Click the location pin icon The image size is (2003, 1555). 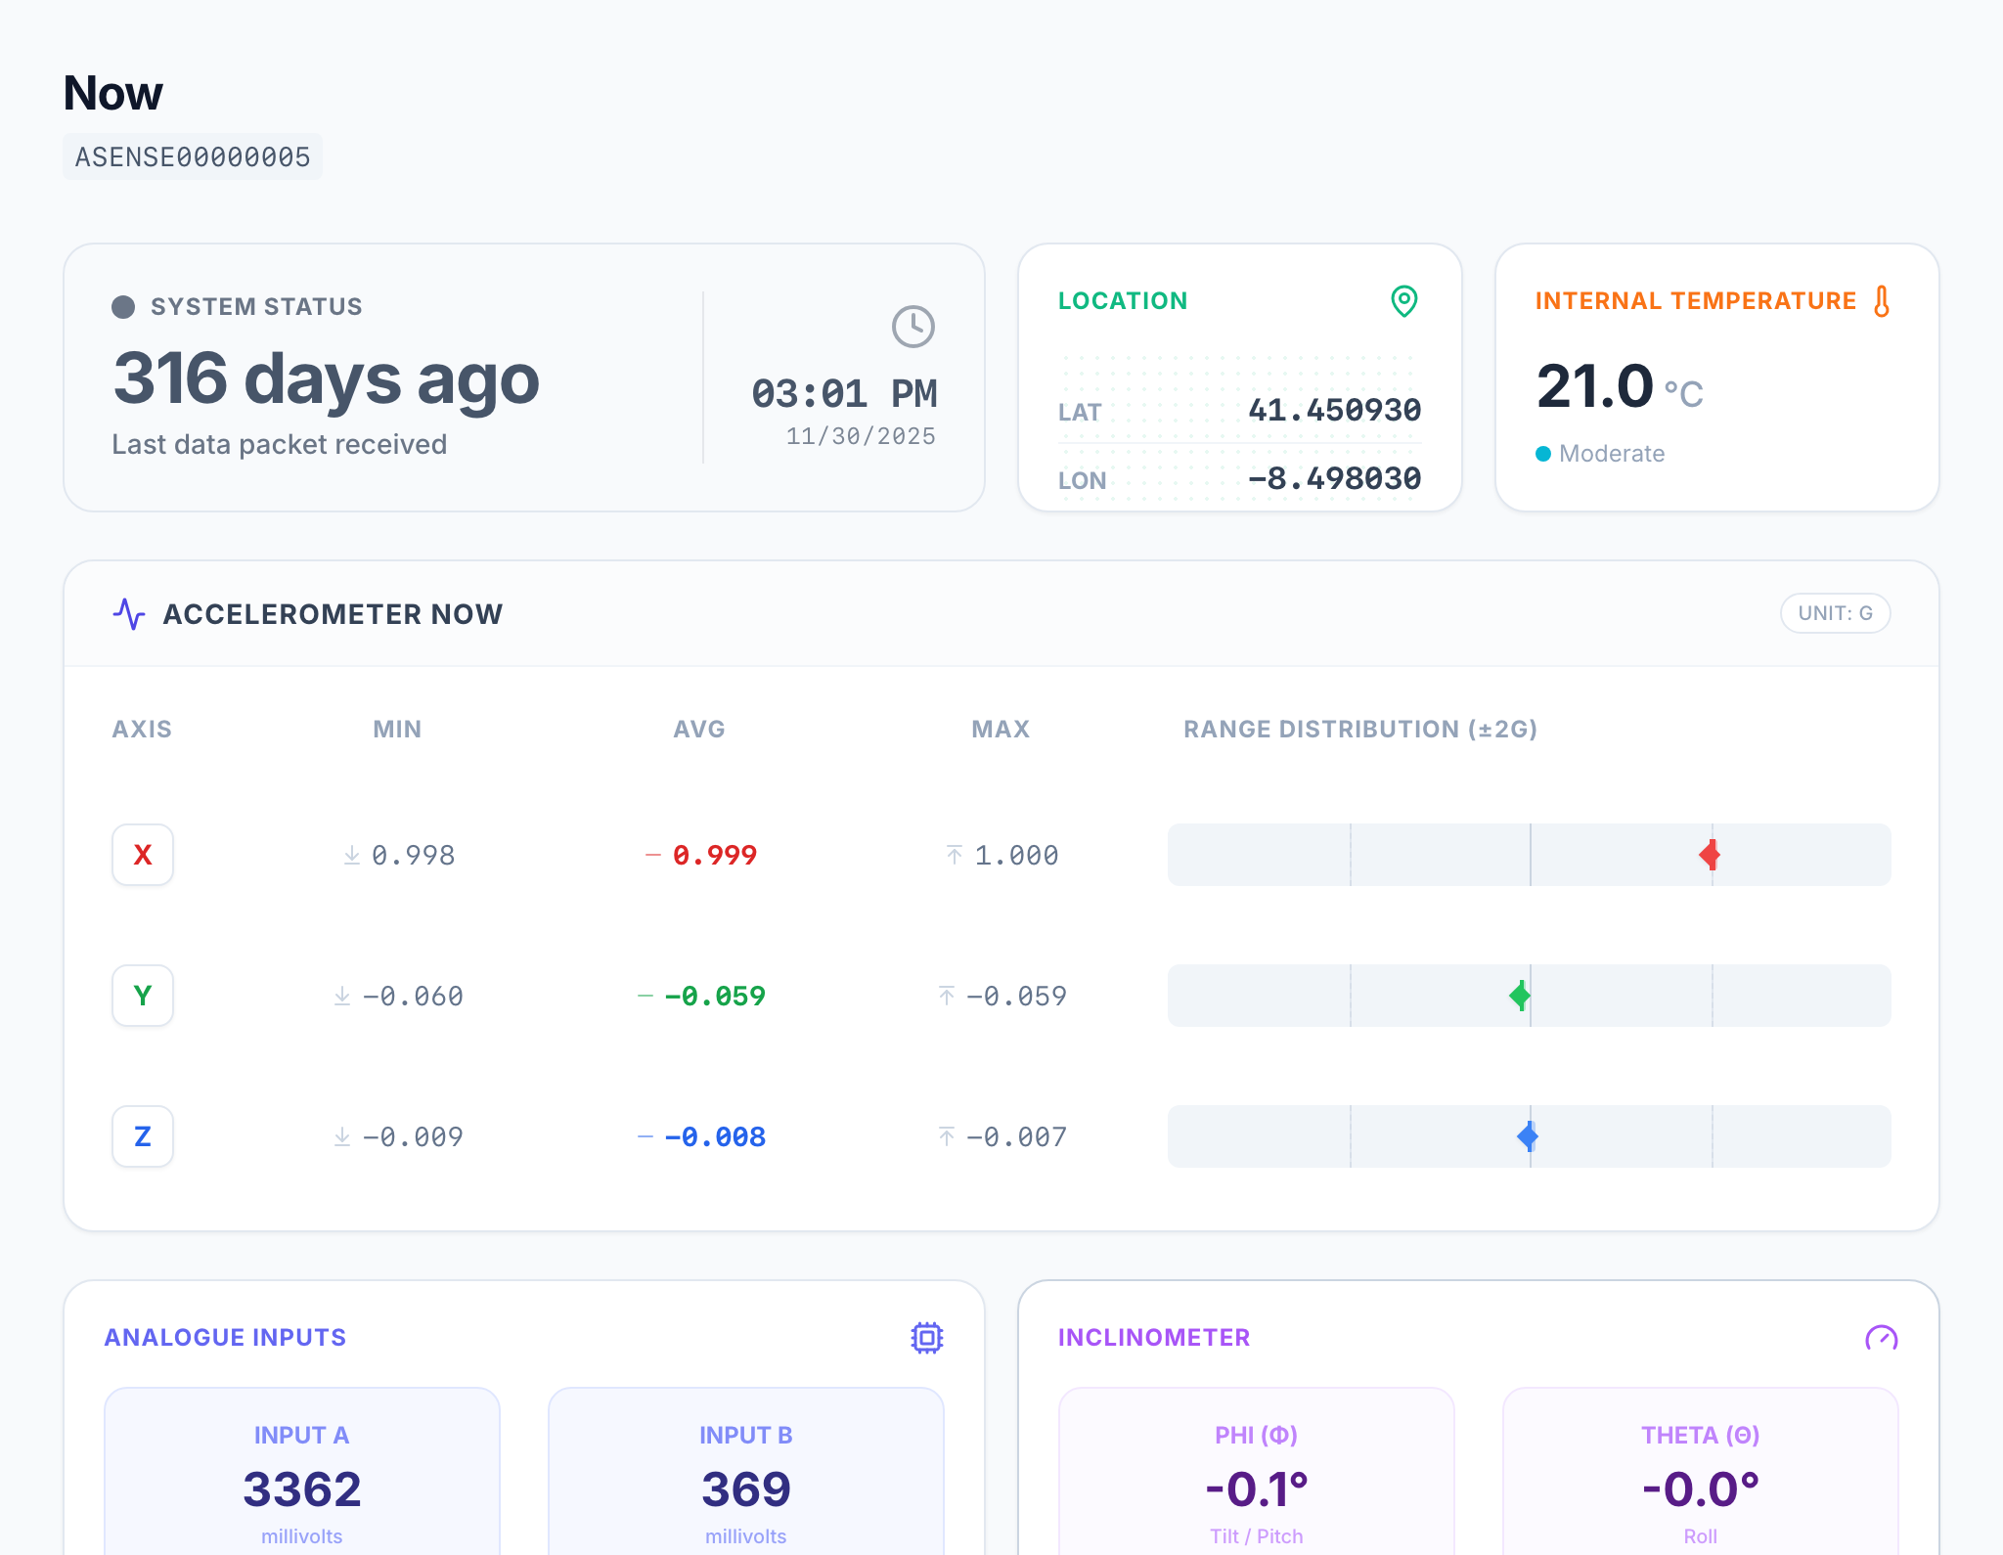(x=1404, y=301)
